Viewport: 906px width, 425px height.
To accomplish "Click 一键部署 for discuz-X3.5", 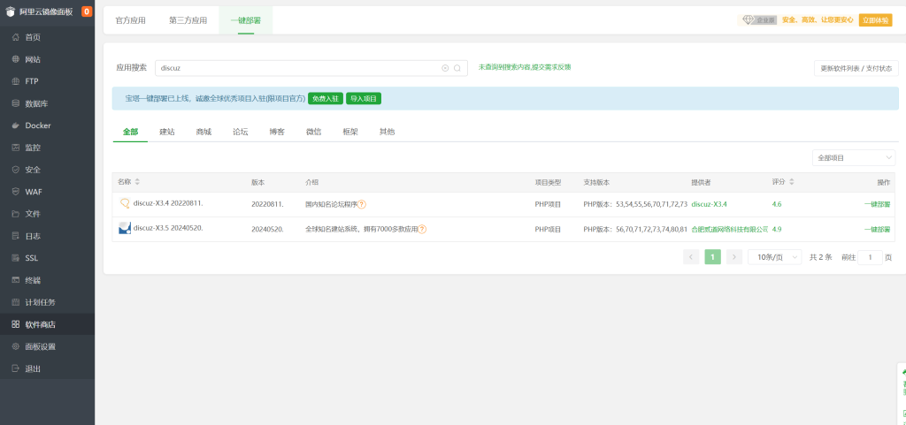I will coord(877,230).
